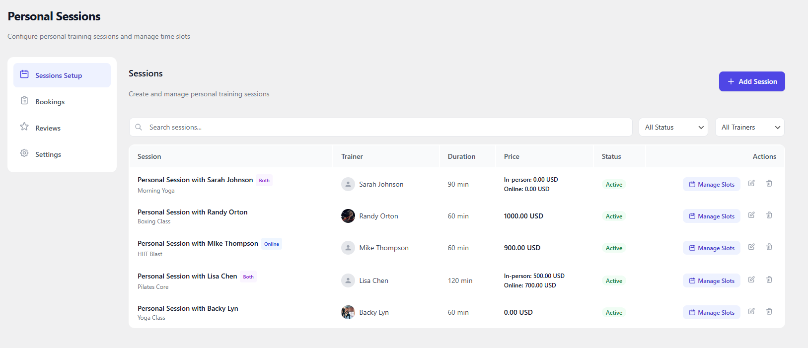Click Randy Orton's profile avatar

[348, 216]
